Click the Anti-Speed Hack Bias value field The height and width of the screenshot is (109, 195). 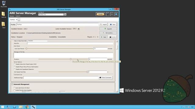coord(97,72)
